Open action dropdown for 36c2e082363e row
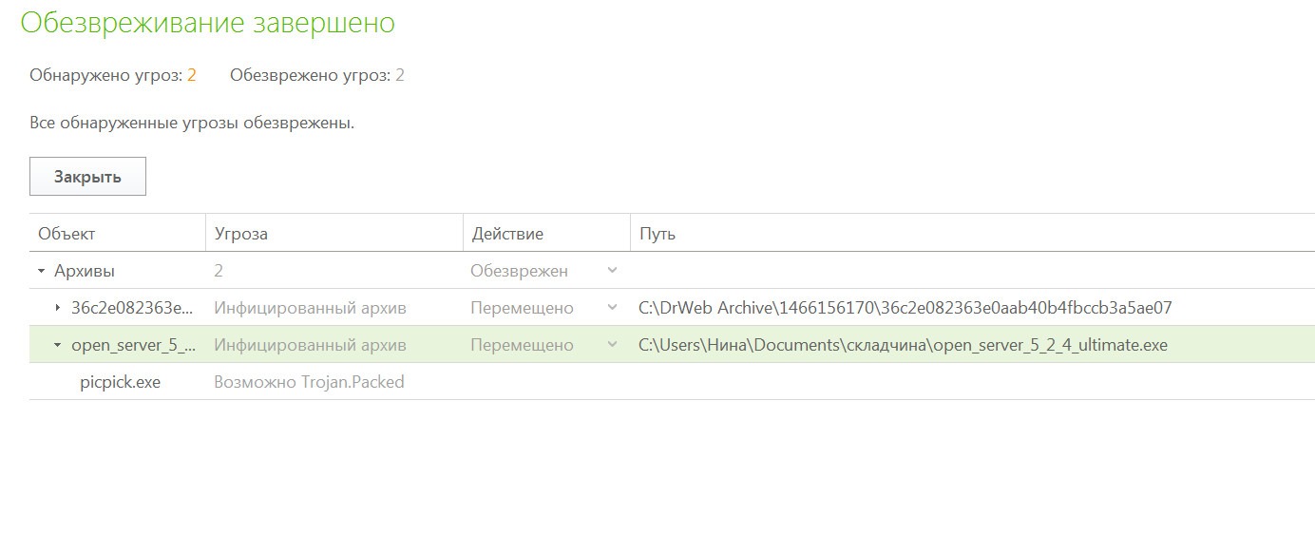The height and width of the screenshot is (535, 1315). [612, 308]
